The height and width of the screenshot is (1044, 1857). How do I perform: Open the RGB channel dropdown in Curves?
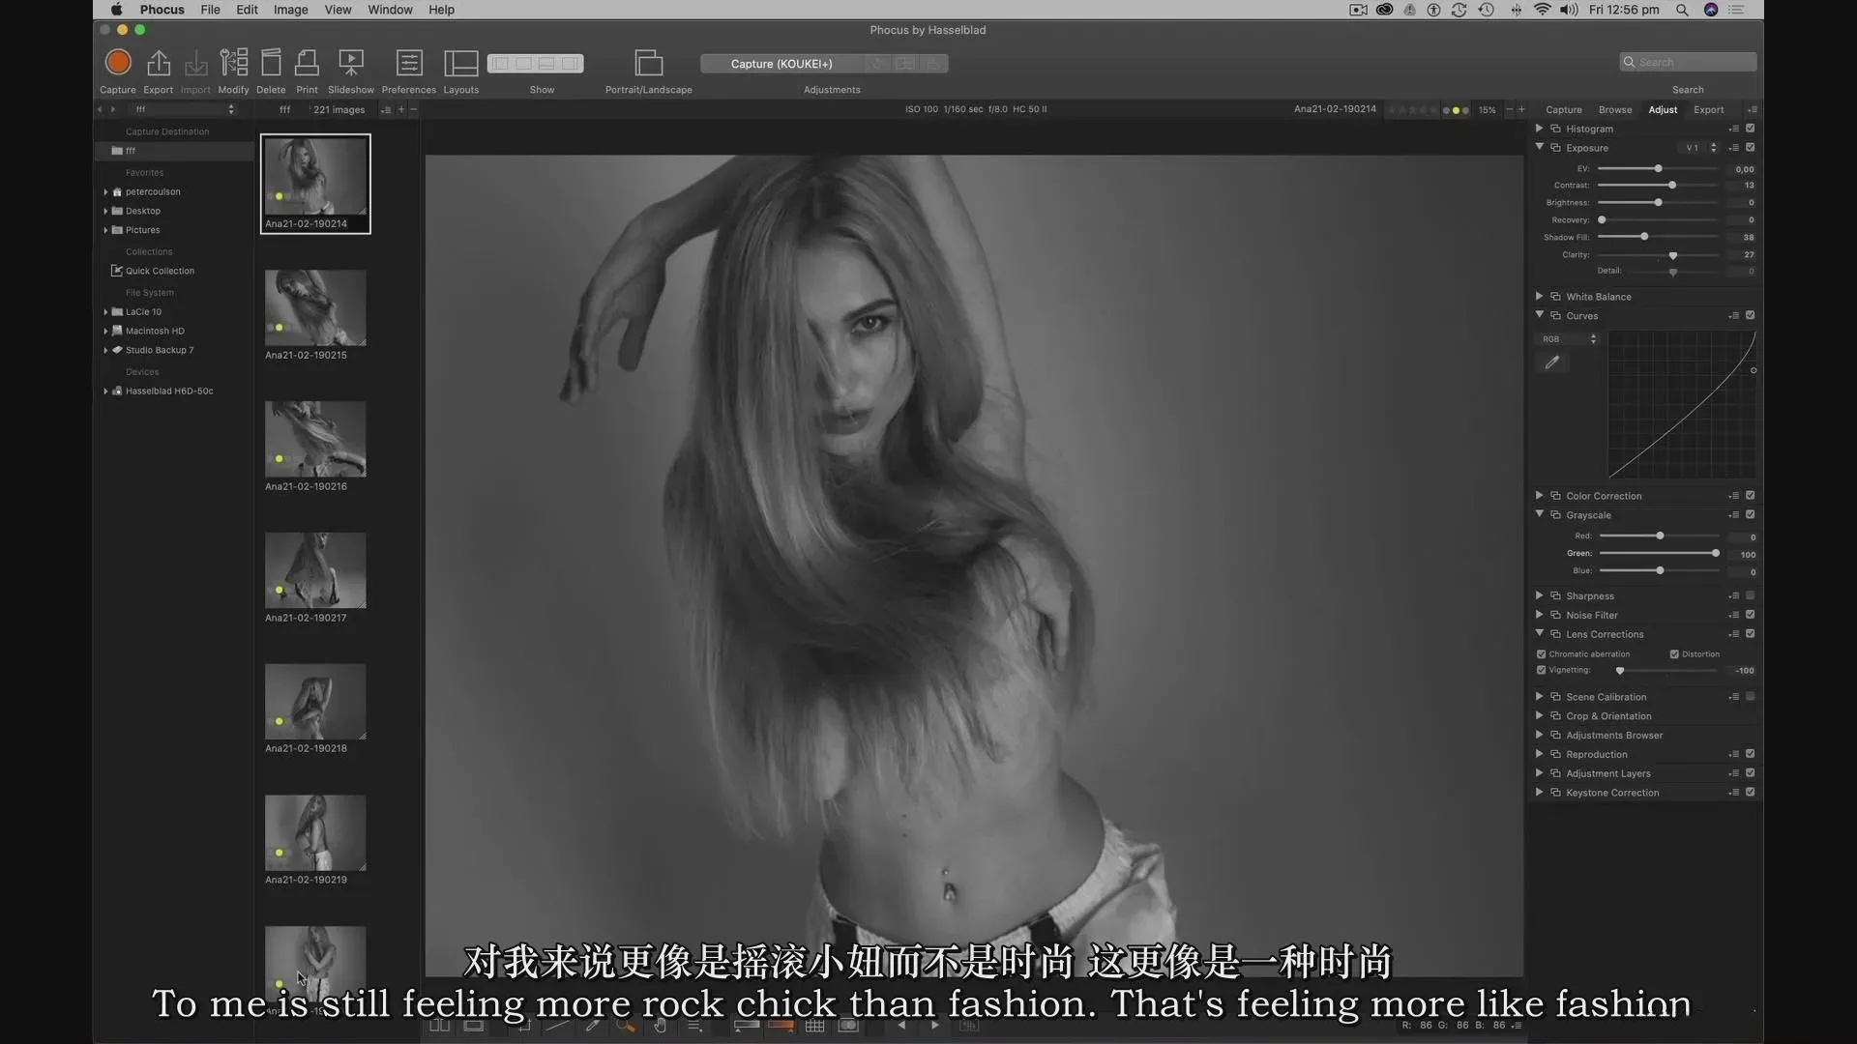[1569, 339]
